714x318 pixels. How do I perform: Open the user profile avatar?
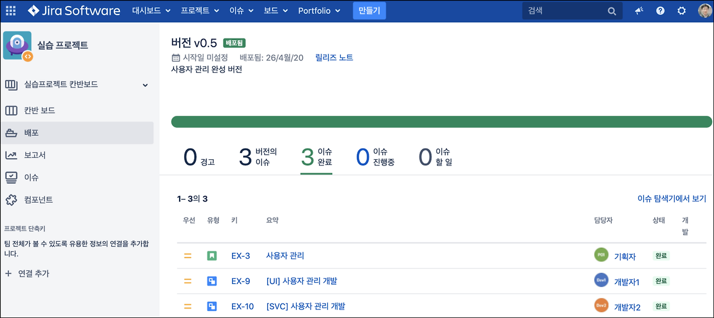pos(705,11)
